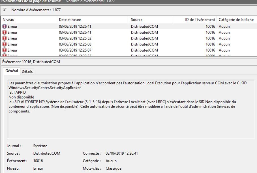Click error icon on the 12:25:08 event
Screen dimensions: 257x173
(x=5, y=44)
